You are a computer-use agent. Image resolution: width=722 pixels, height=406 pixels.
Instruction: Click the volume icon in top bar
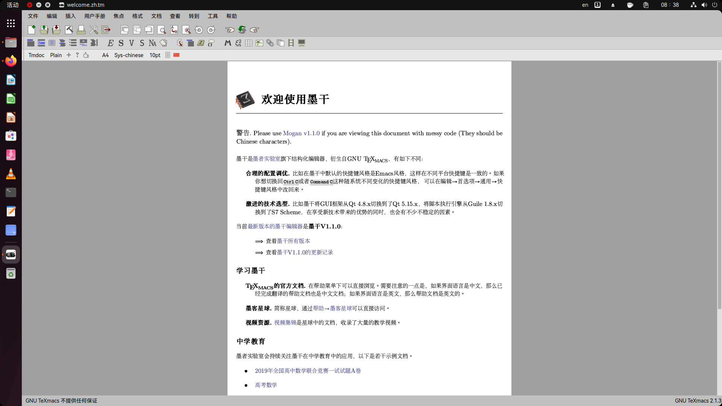704,5
